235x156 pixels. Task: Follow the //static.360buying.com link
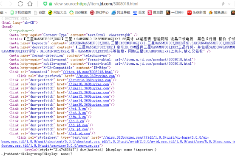(90, 80)
